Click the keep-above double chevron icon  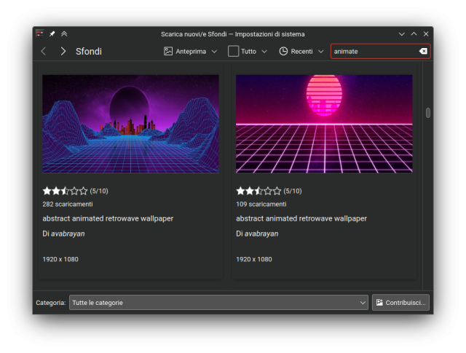click(64, 33)
